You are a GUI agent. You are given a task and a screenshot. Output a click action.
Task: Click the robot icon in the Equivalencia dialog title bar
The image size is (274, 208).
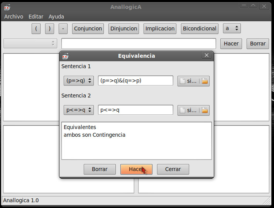[x=66, y=56]
